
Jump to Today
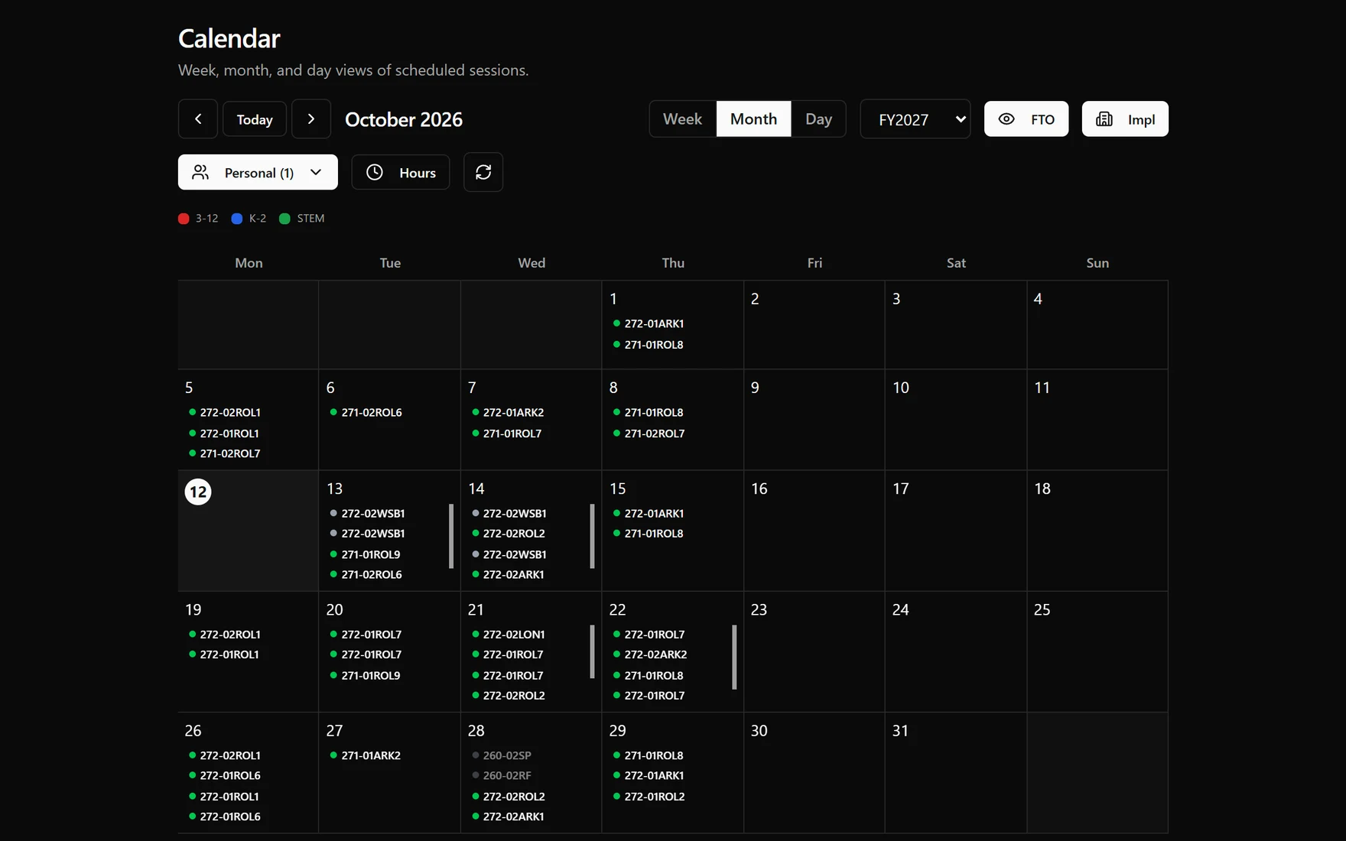(x=255, y=119)
